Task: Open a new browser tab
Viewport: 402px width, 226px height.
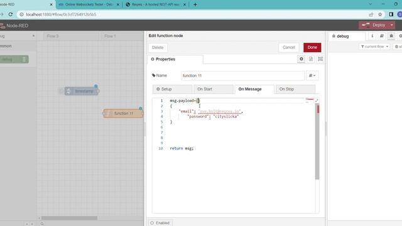Action: 195,4
